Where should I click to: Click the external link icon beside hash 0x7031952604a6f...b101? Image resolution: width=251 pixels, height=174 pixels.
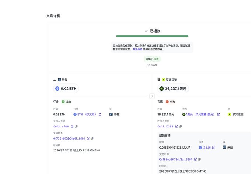[x=88, y=139]
